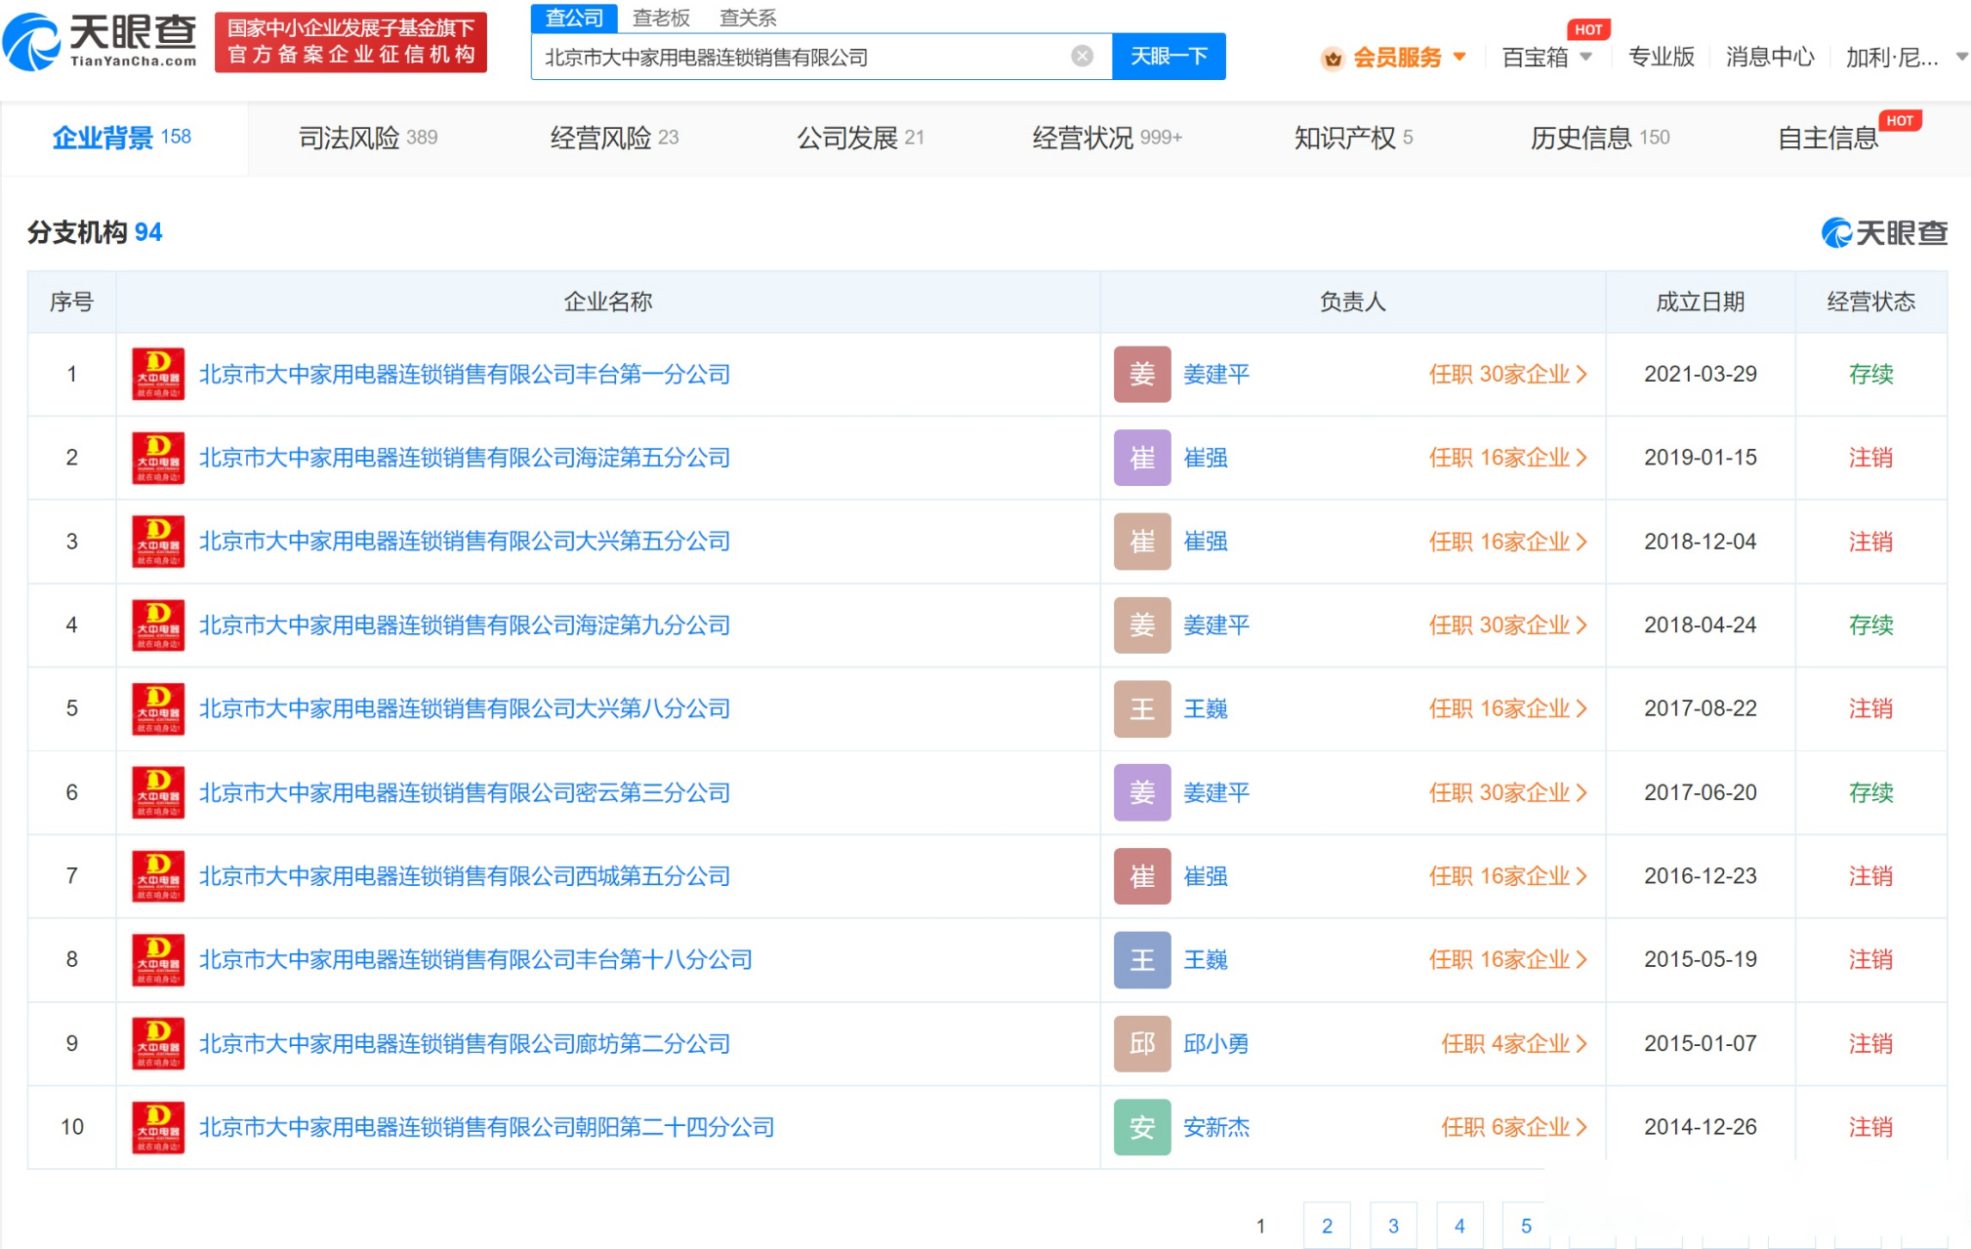1971x1249 pixels.
Task: Go to page 3 of branches
Action: click(x=1393, y=1226)
